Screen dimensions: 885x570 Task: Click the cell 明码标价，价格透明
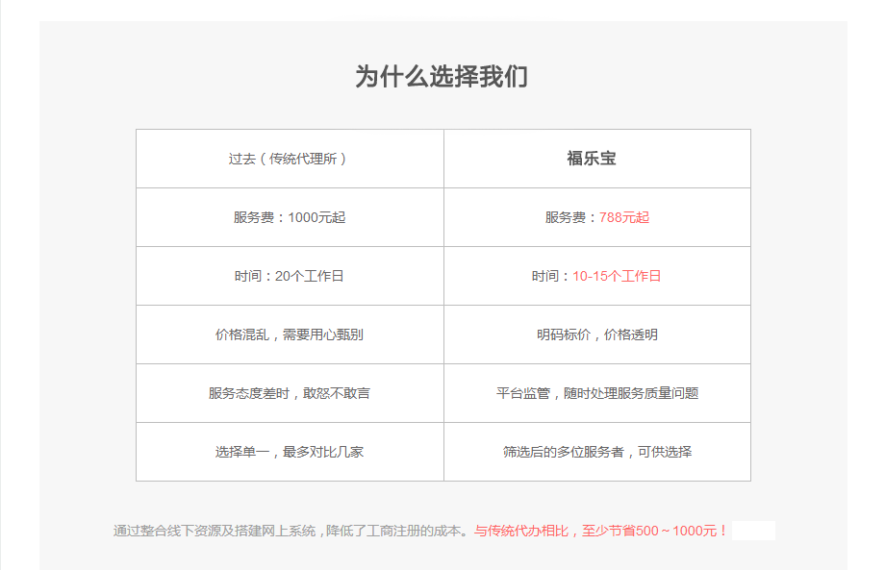597,335
